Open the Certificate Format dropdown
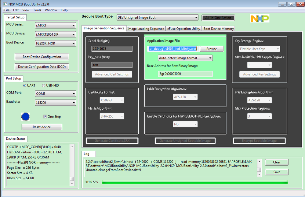Image resolution: width=305 pixels, height=197 pixels. 112,100
